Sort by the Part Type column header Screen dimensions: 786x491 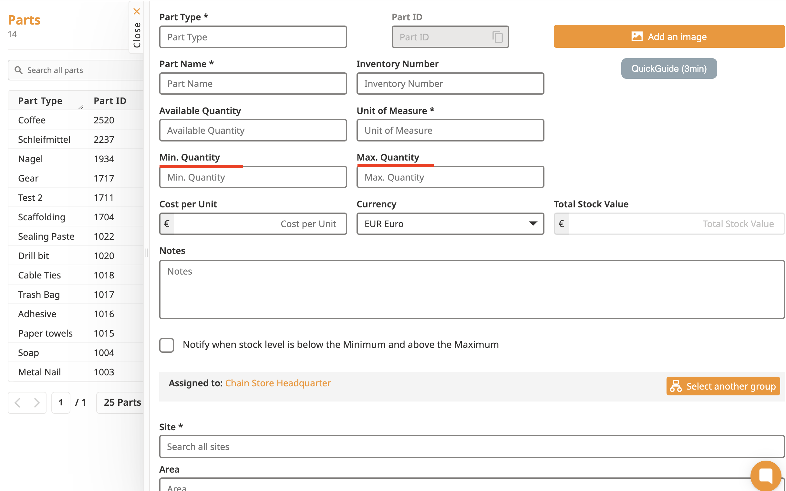point(40,101)
